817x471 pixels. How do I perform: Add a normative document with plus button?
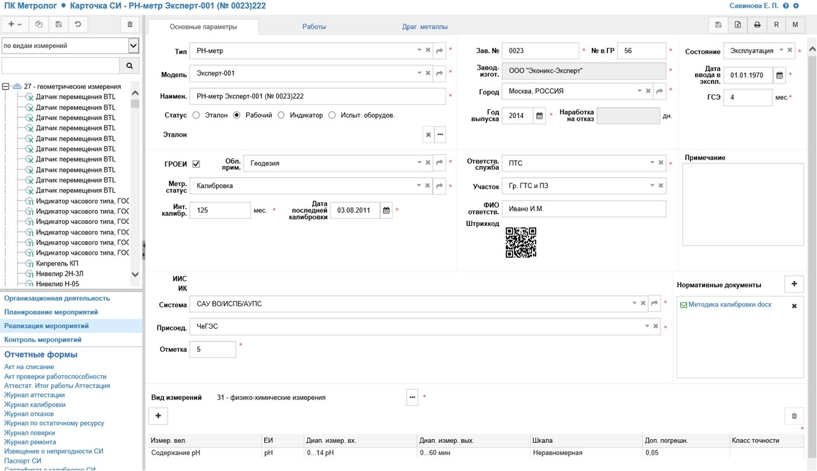pyautogui.click(x=794, y=284)
